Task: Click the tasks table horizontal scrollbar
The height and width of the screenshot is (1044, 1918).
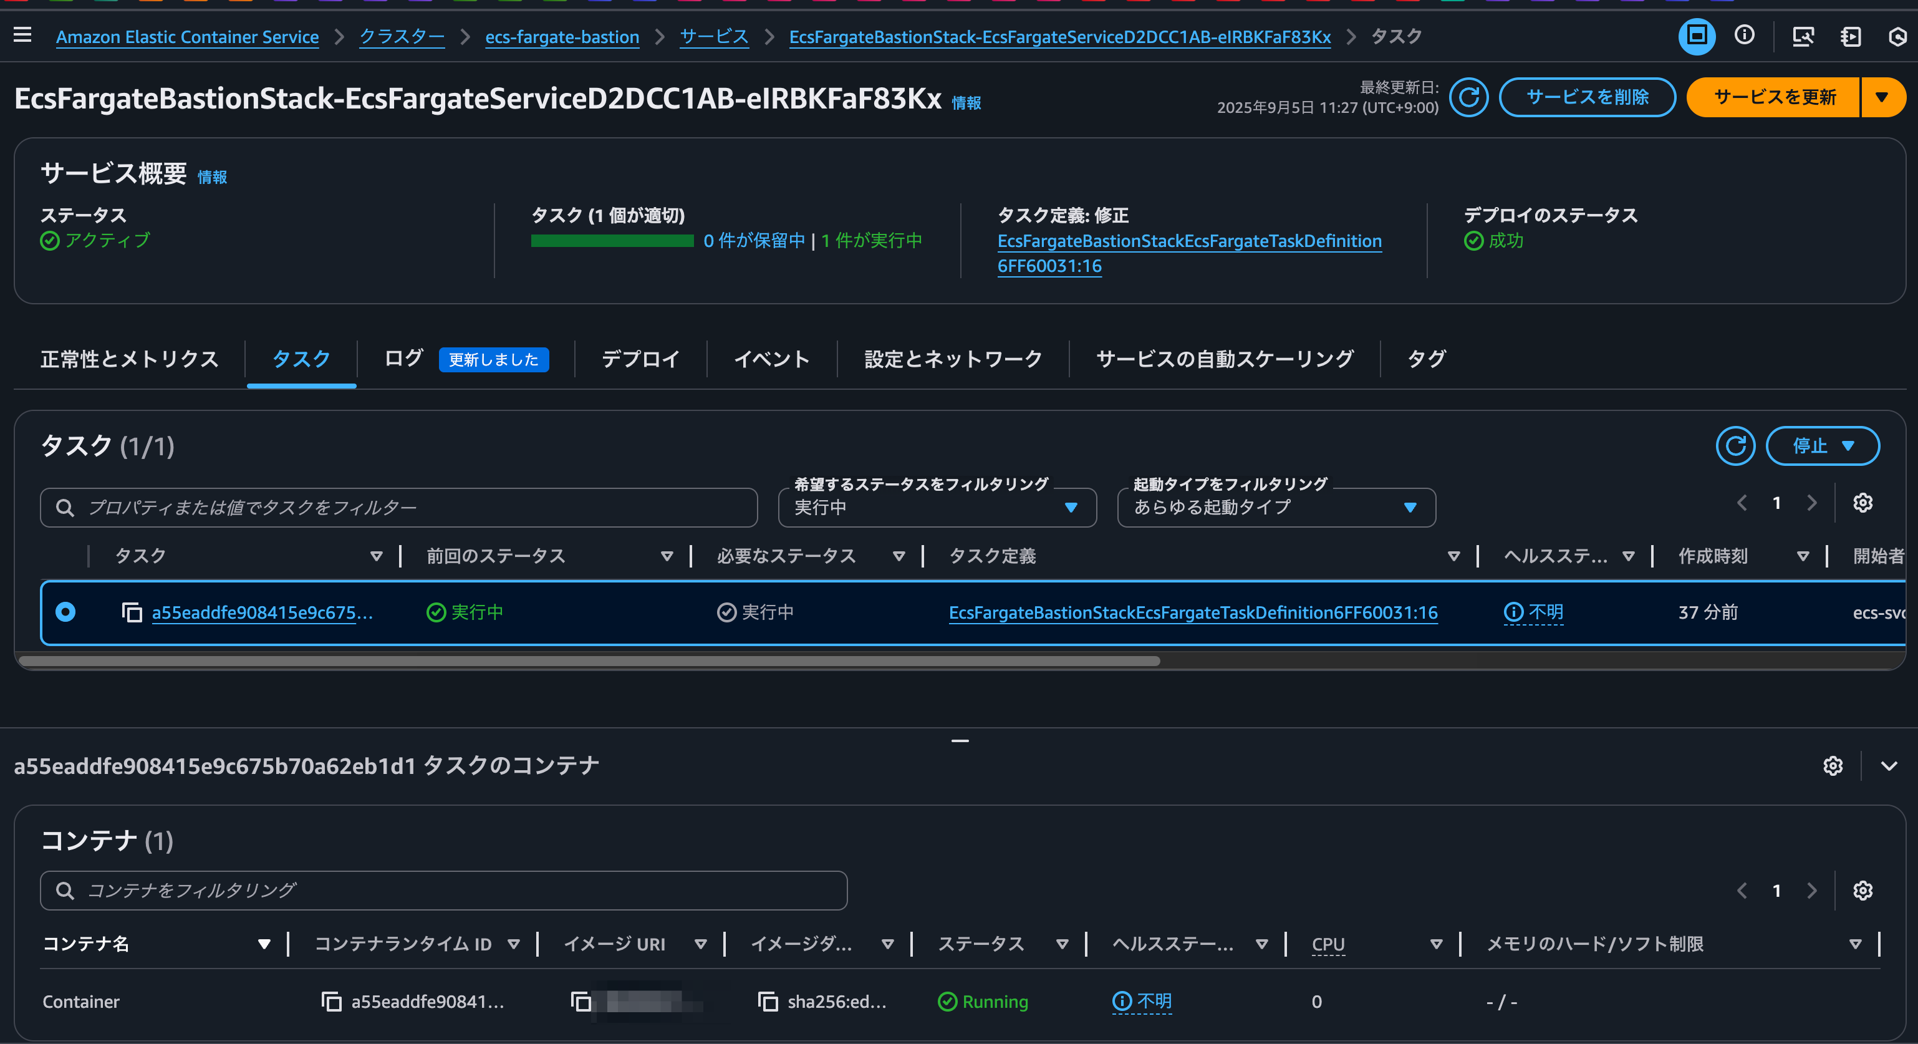Action: pyautogui.click(x=589, y=660)
